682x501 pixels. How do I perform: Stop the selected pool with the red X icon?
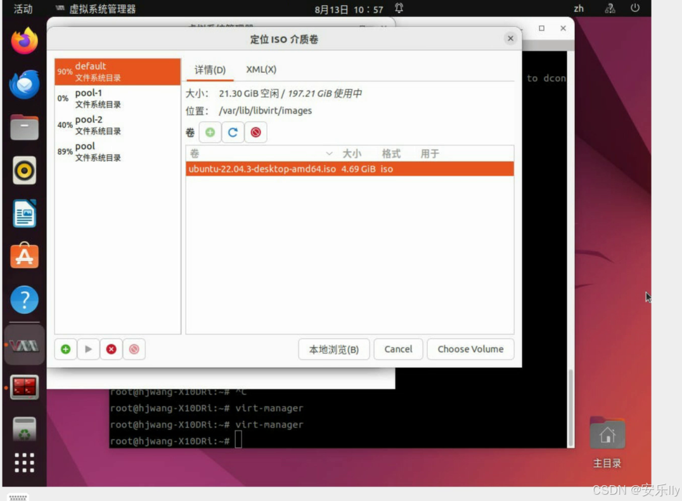112,349
